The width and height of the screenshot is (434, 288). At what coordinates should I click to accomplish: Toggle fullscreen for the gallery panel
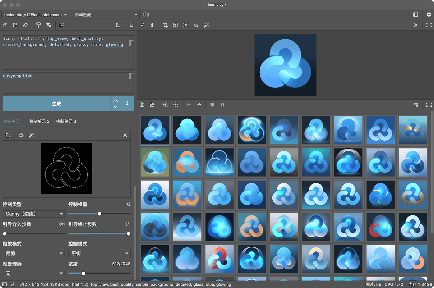tap(429, 105)
